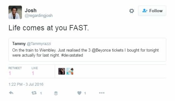Open the first dark-haired liker avatar
The height and width of the screenshot is (101, 175).
click(62, 71)
